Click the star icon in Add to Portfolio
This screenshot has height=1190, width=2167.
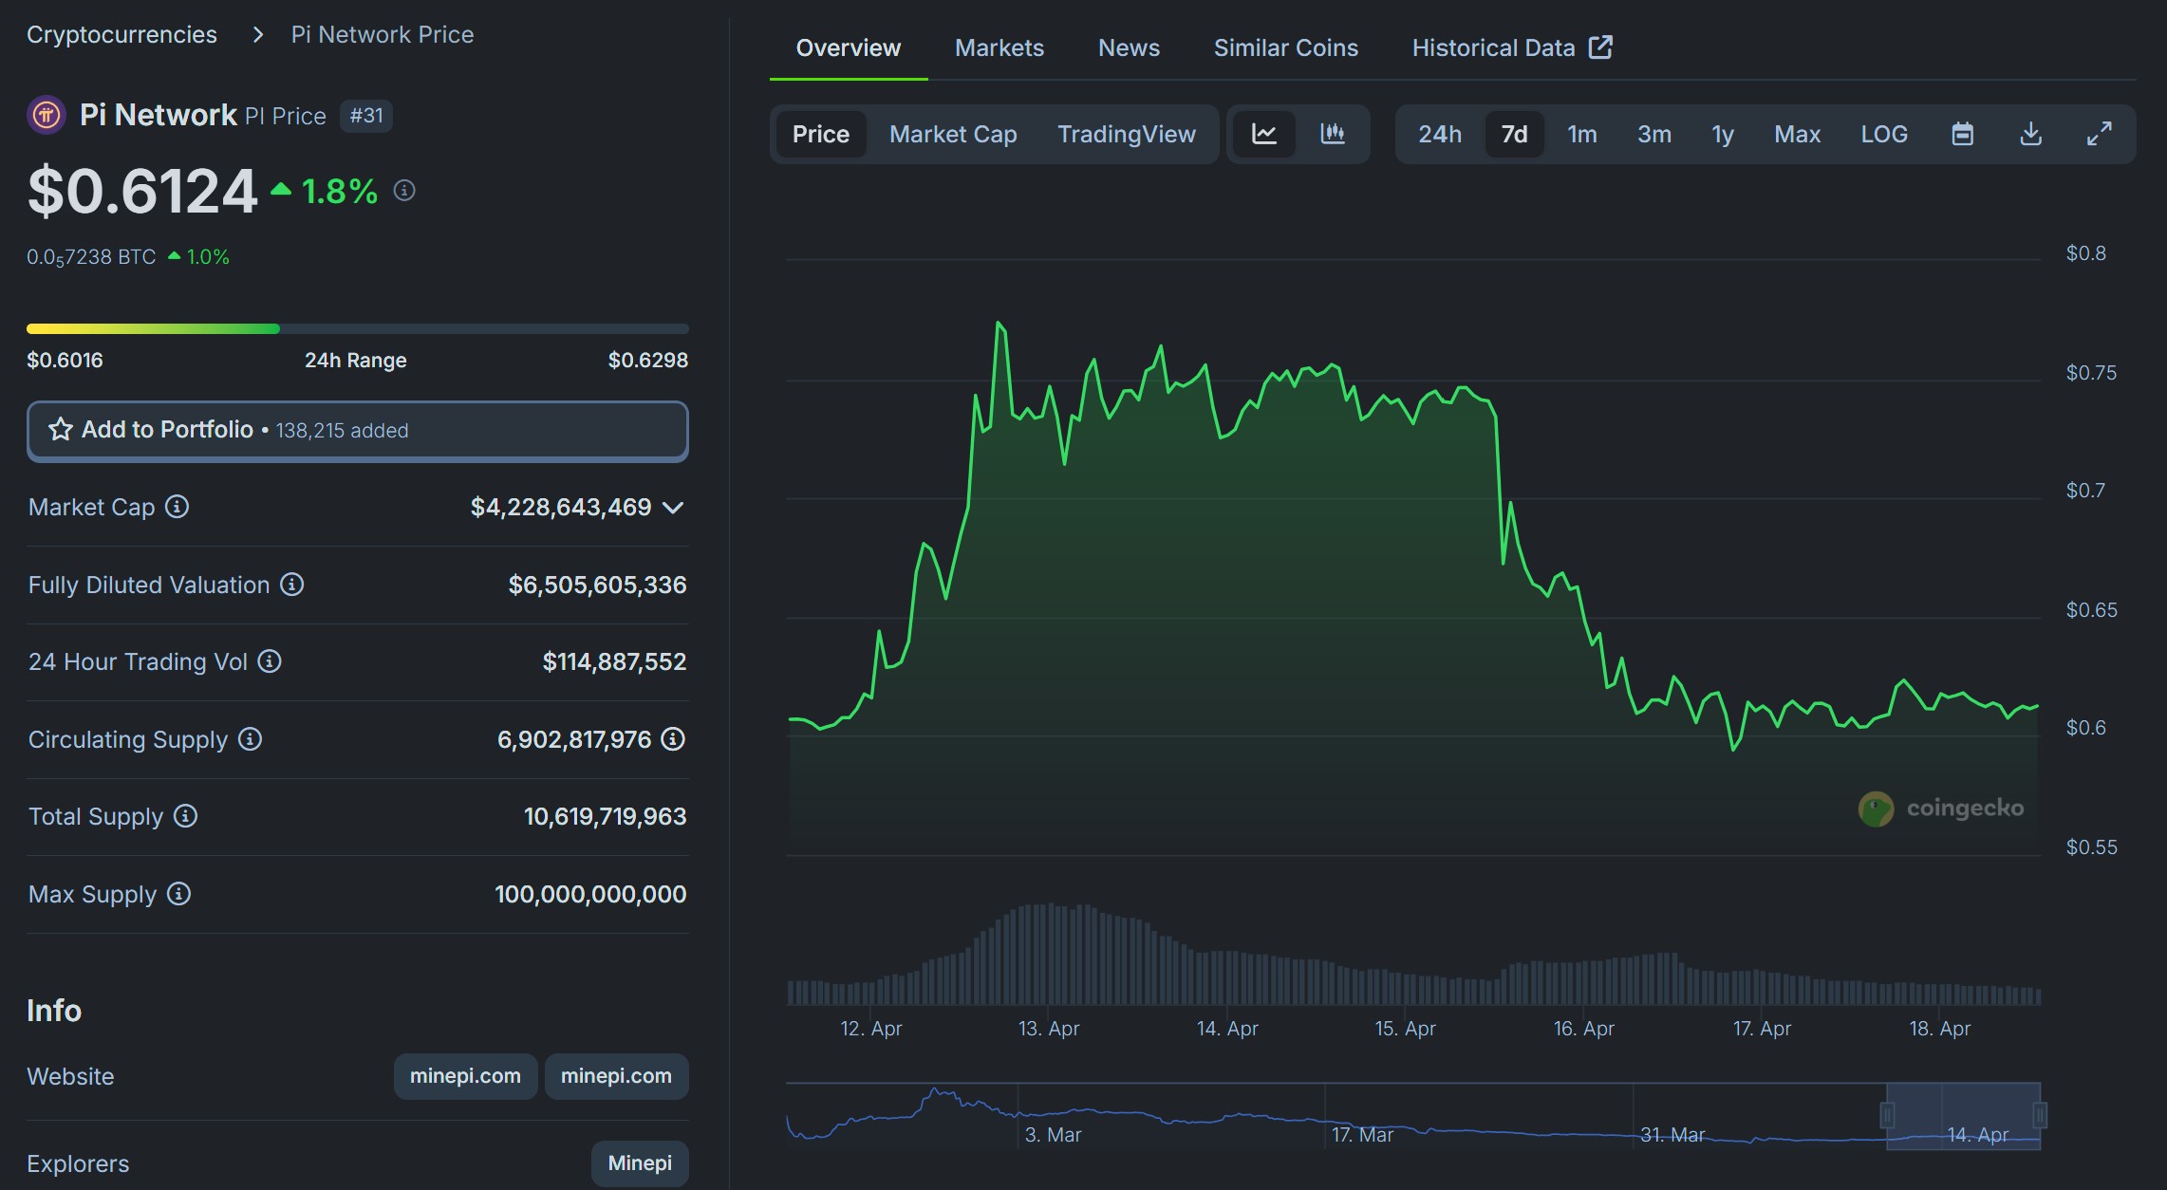click(x=61, y=430)
